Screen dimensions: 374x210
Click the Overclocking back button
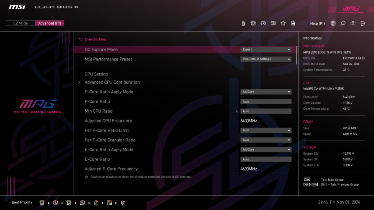tap(92, 39)
